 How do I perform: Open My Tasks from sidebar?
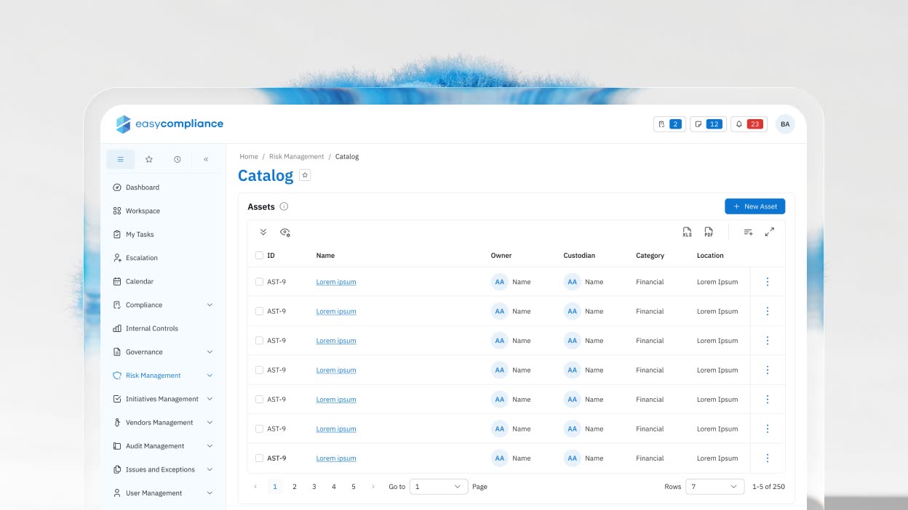tap(133, 234)
